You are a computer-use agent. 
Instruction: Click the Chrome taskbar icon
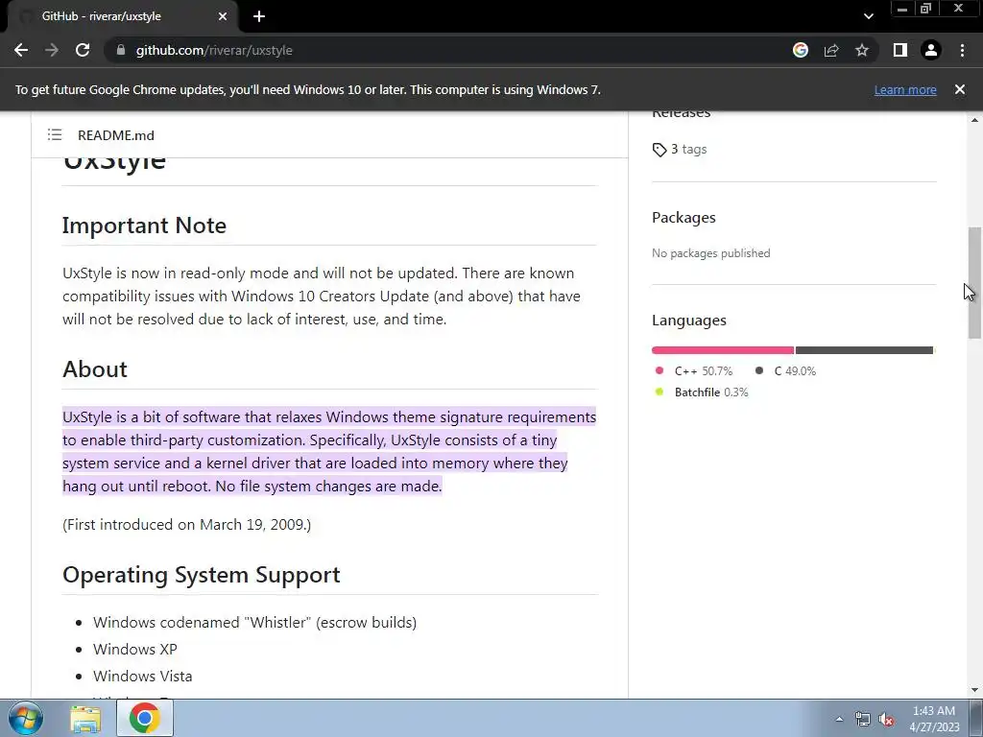tap(145, 718)
